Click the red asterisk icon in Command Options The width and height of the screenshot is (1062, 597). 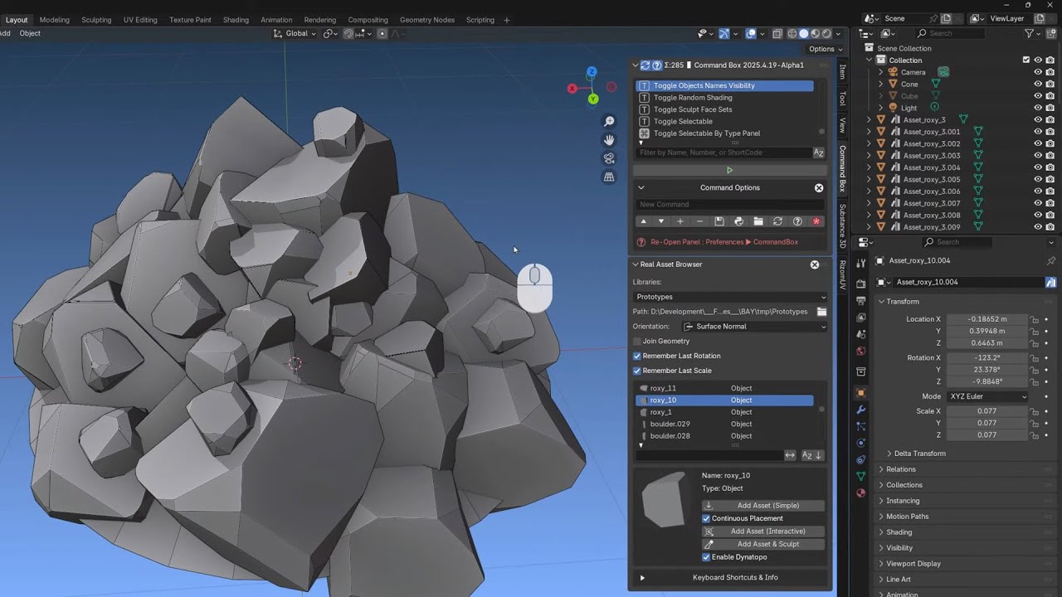tap(816, 221)
